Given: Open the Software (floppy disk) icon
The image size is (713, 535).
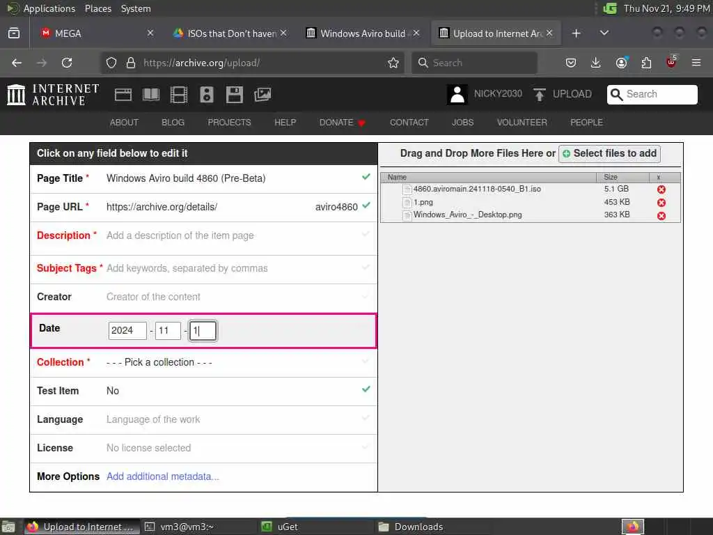Looking at the screenshot, I should coord(234,95).
